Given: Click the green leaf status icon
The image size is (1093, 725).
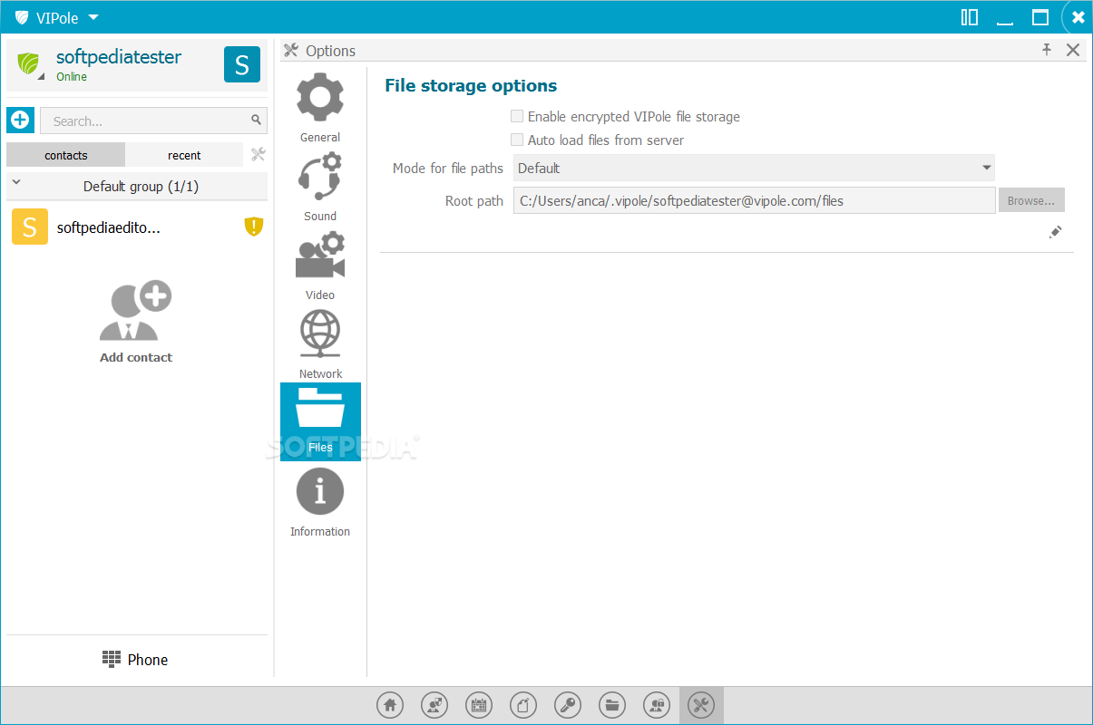Looking at the screenshot, I should tap(30, 63).
